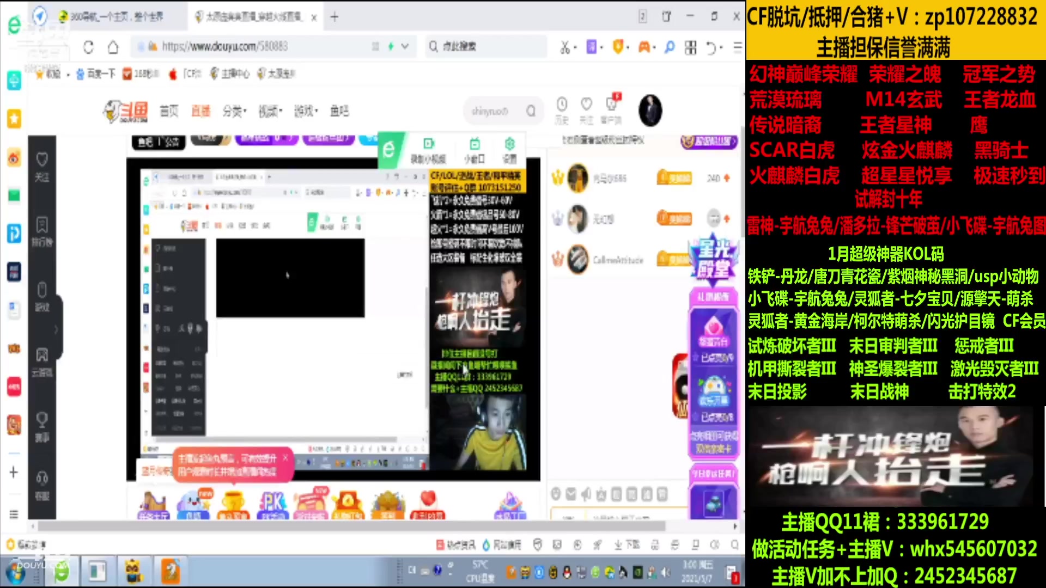This screenshot has height=588, width=1046.
Task: Close the pink notification popup over the player
Action: (x=285, y=458)
